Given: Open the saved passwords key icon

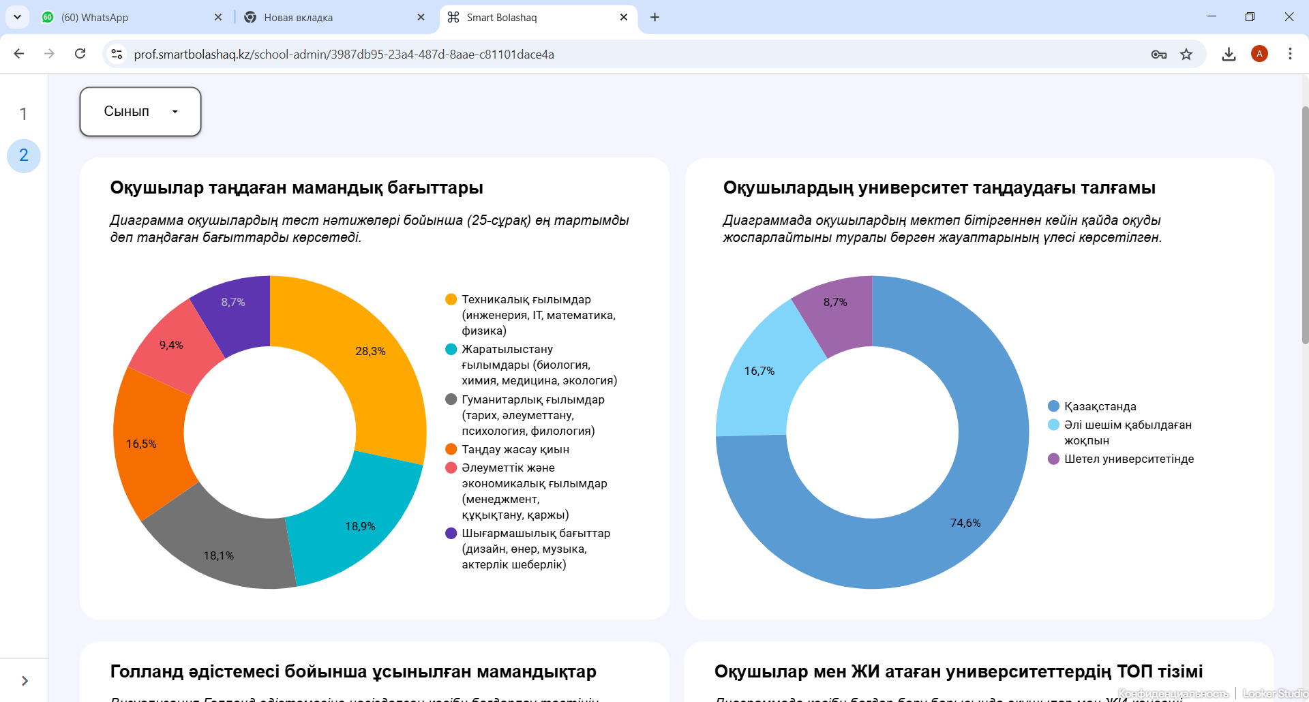Looking at the screenshot, I should tap(1158, 54).
